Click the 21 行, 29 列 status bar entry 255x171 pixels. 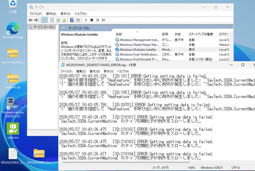click(160, 168)
